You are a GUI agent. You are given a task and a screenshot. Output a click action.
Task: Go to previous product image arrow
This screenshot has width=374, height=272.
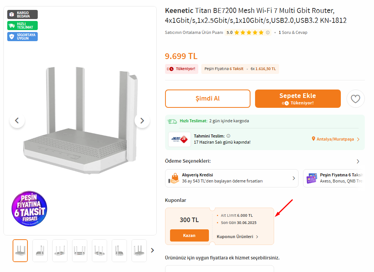[17, 121]
